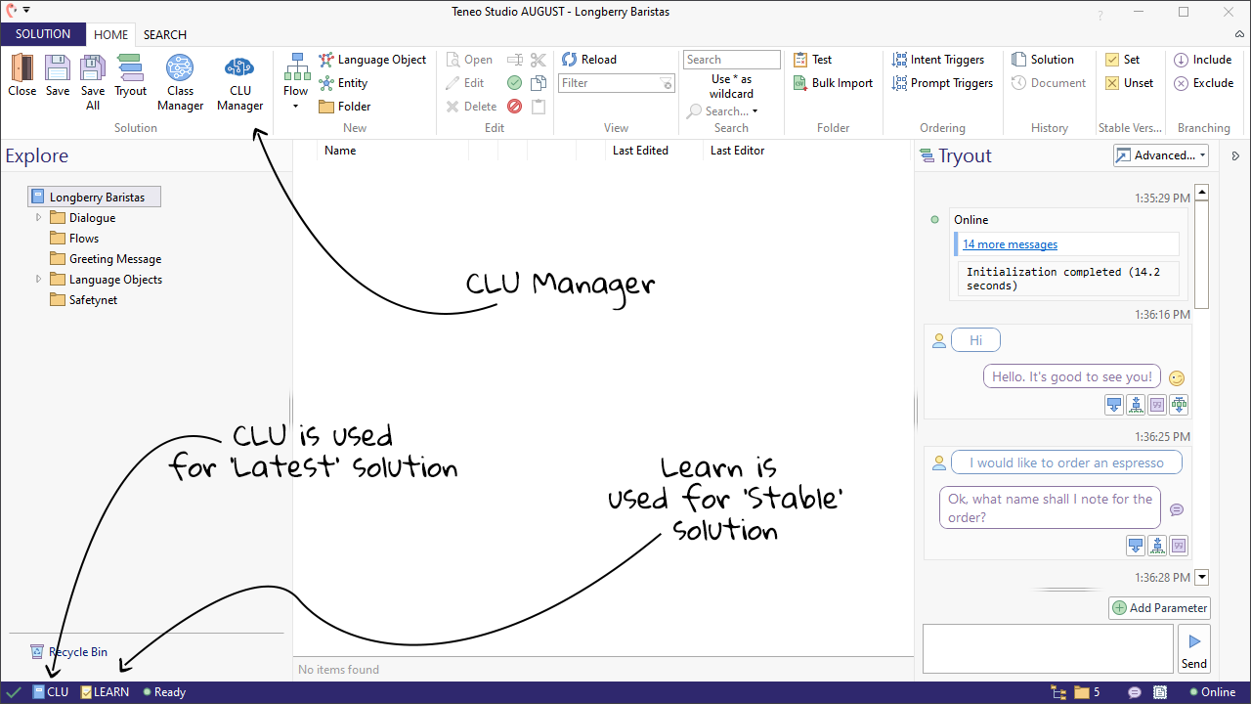Viewport: 1251px width, 704px height.
Task: Click the Save icon in the ribbon
Action: pyautogui.click(x=58, y=67)
